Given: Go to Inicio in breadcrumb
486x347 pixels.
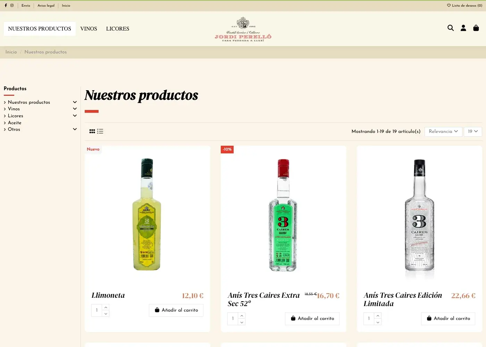Looking at the screenshot, I should 11,52.
